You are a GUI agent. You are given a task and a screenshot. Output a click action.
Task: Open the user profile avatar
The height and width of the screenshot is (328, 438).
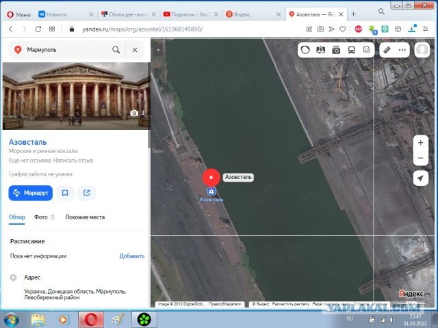pyautogui.click(x=422, y=50)
